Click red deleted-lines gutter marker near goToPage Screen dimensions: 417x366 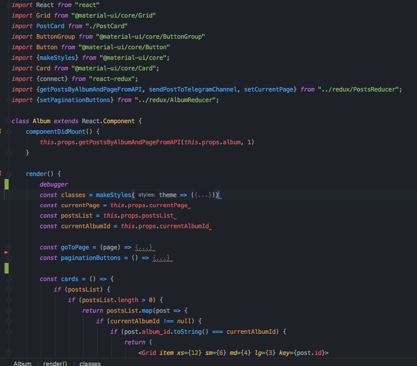coord(7,252)
